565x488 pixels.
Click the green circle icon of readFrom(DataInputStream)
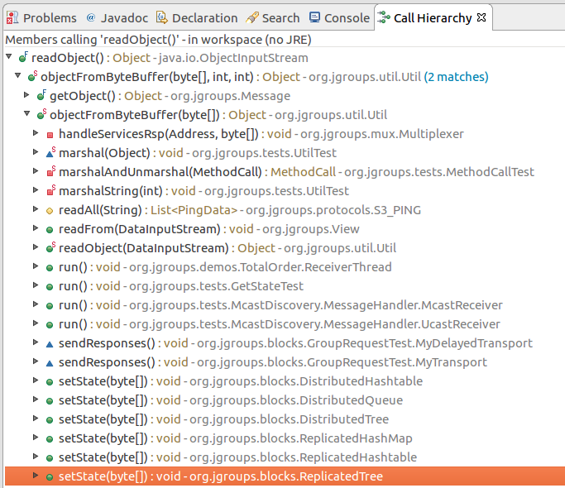pyautogui.click(x=50, y=230)
